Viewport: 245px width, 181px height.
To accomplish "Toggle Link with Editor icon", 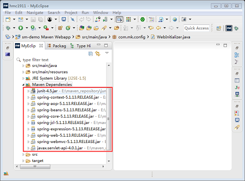I will pyautogui.click(x=98, y=54).
